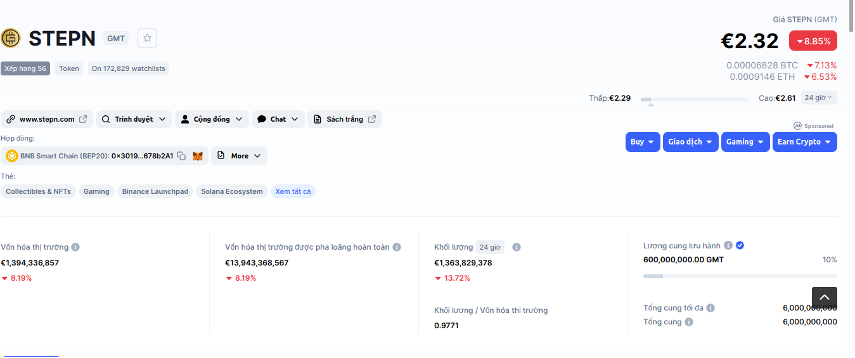This screenshot has height=358, width=855.
Task: Click On 172,829 watchlists badge
Action: [129, 68]
